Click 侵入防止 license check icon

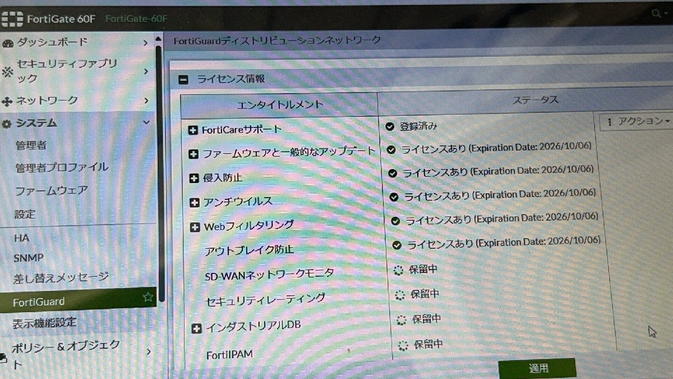coord(393,173)
